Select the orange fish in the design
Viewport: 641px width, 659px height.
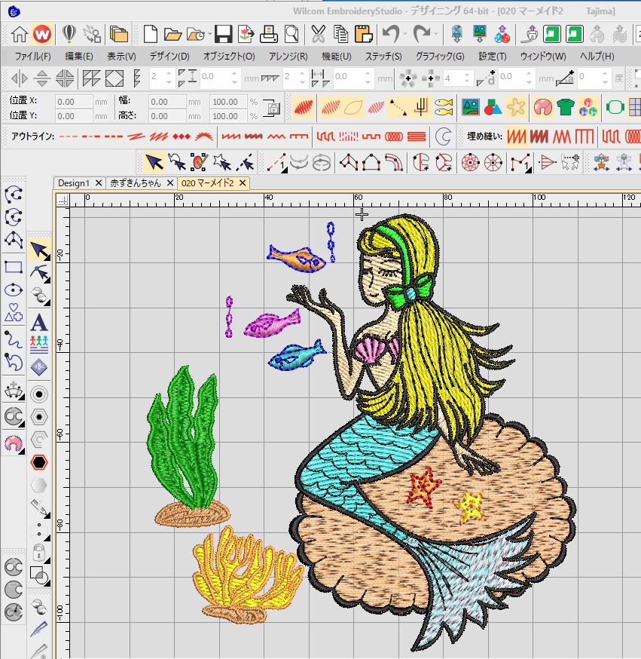click(x=295, y=258)
